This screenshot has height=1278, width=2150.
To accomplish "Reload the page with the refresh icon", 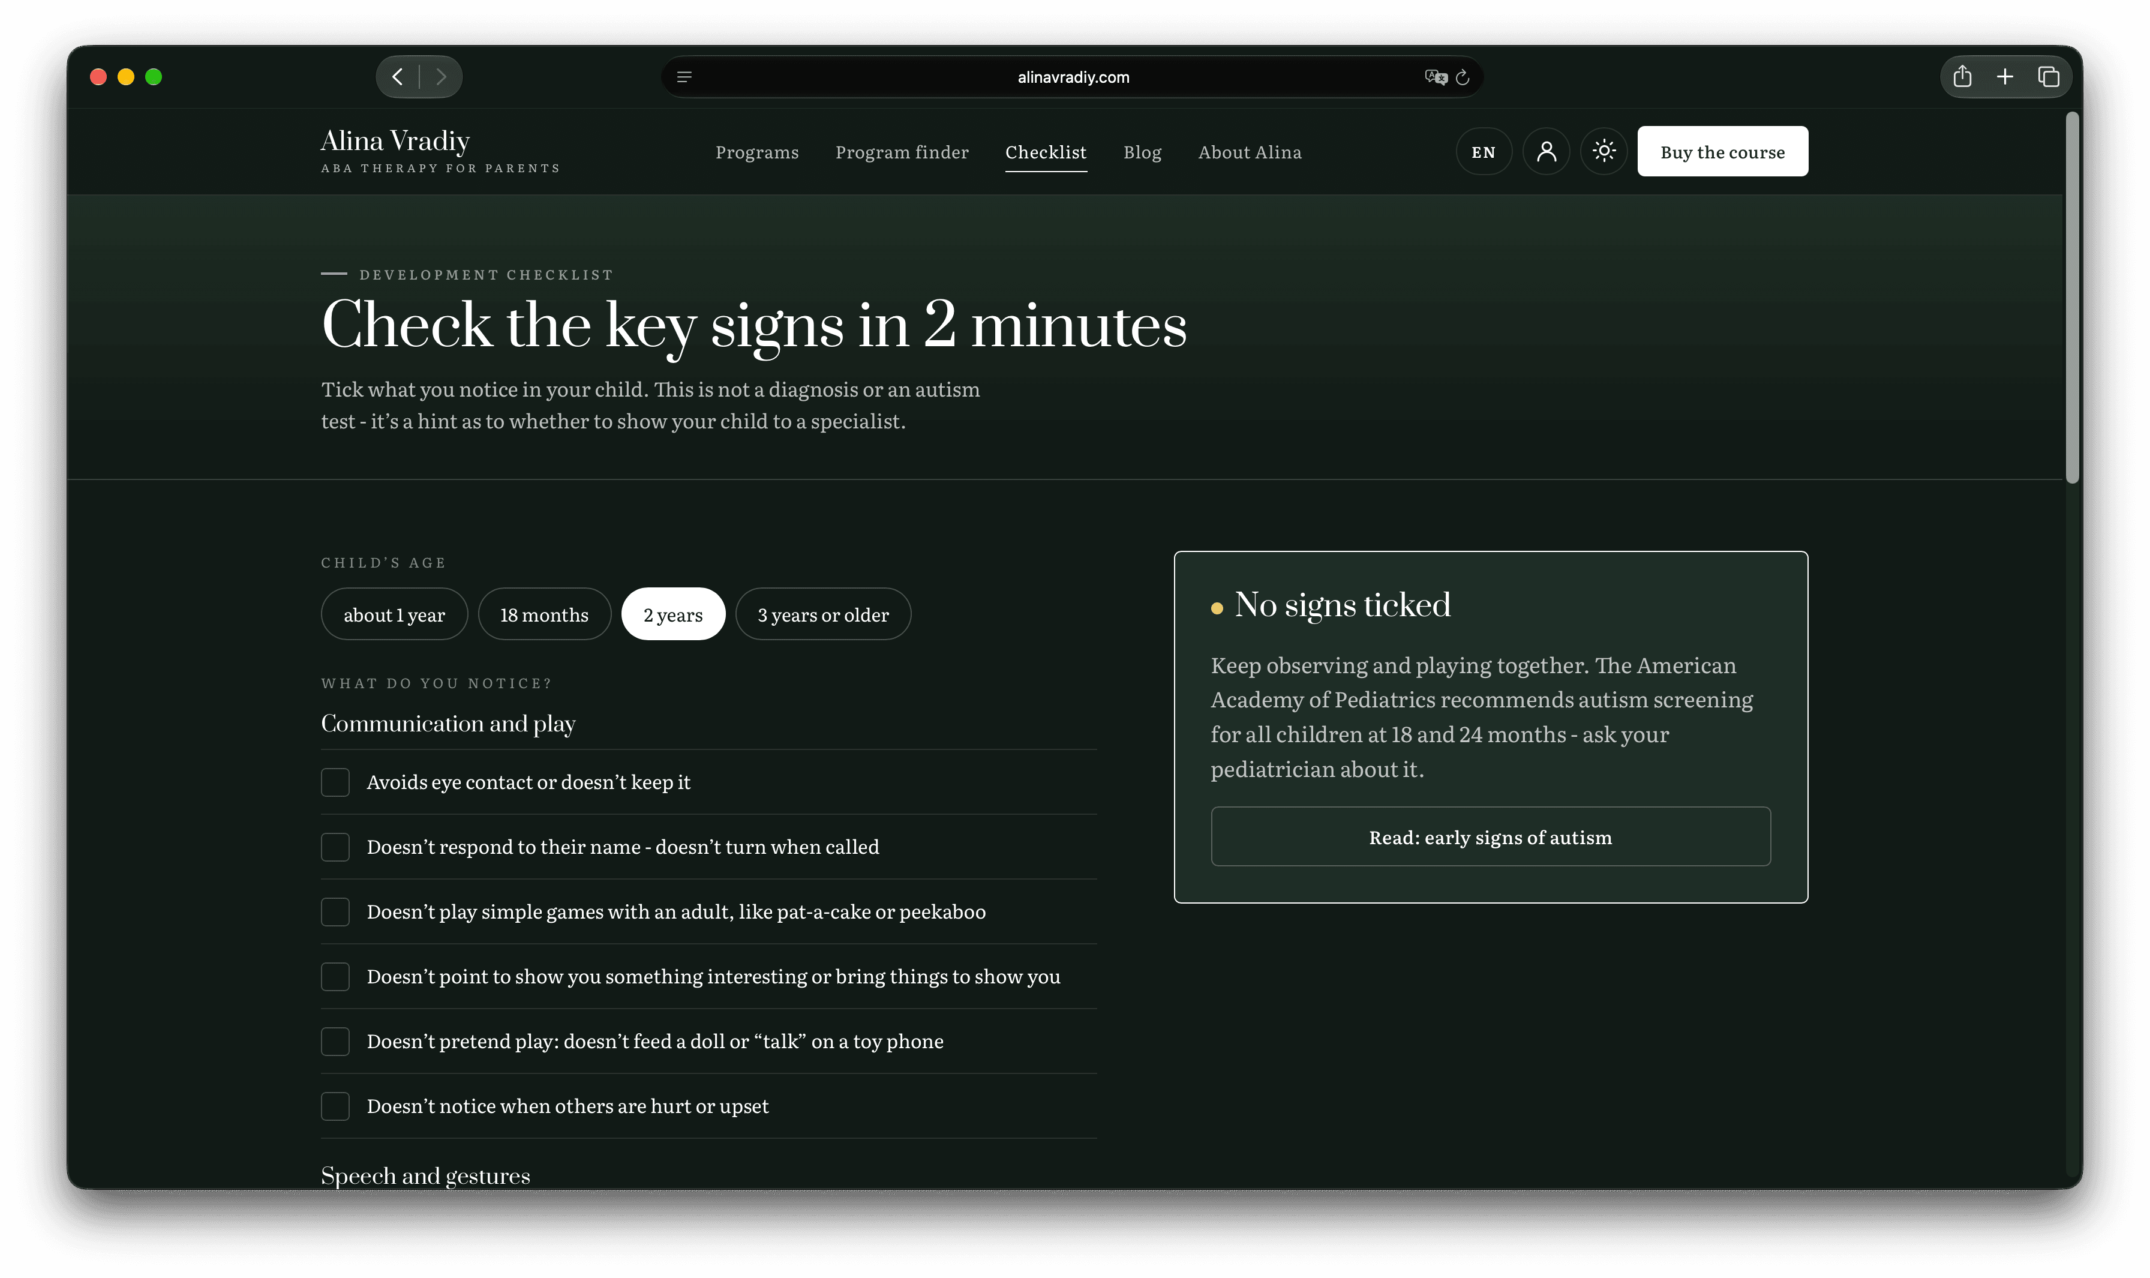I will 1463,77.
